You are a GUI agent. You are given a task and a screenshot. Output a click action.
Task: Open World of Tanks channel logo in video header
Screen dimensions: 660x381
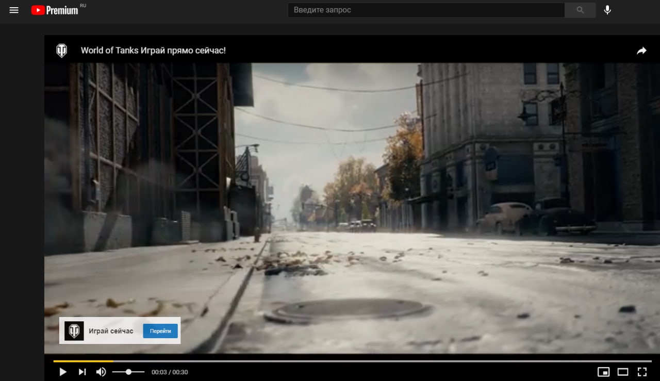click(61, 51)
